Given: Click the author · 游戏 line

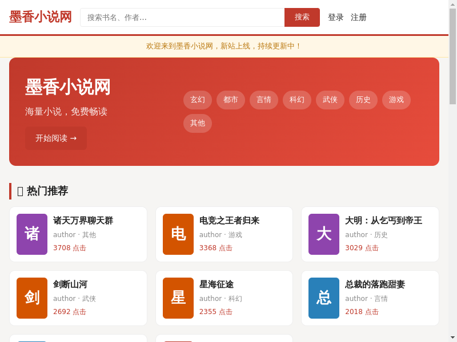Looking at the screenshot, I should pos(221,235).
